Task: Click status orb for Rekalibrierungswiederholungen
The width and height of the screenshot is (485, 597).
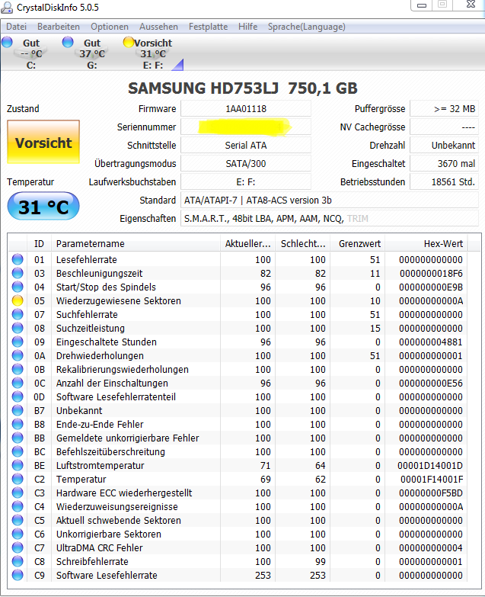Action: (x=18, y=369)
